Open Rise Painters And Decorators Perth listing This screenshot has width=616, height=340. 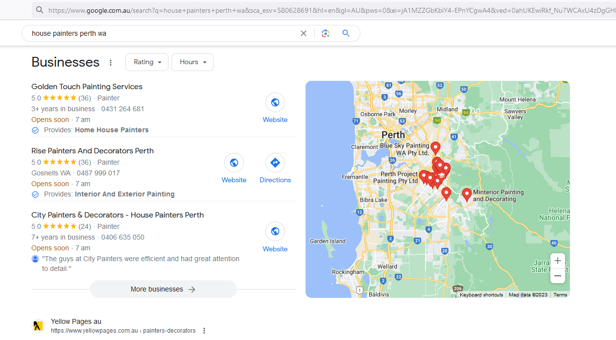point(93,151)
